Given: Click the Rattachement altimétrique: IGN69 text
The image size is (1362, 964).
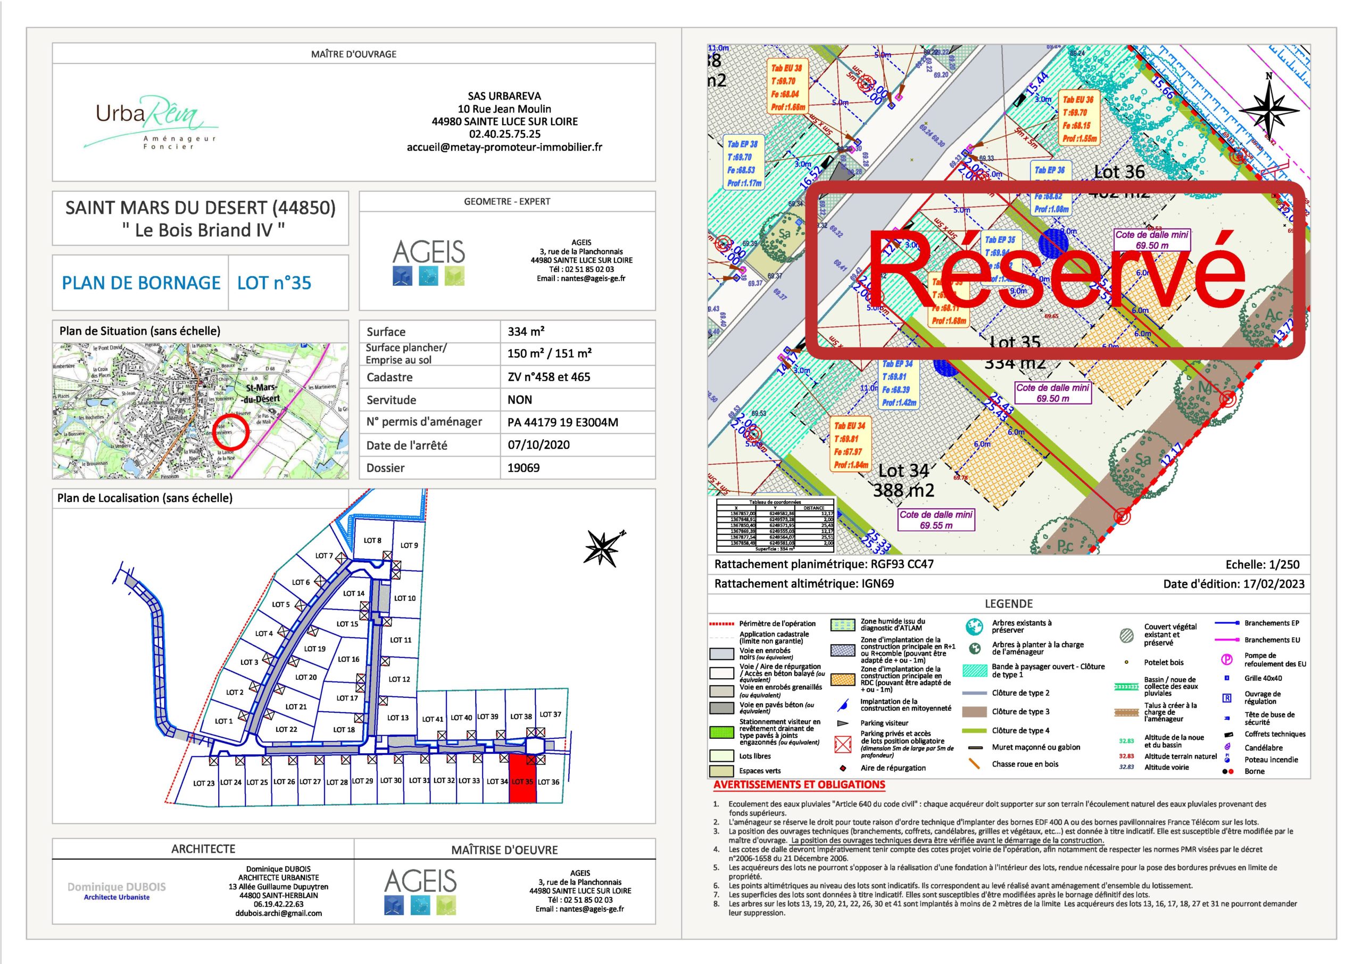Looking at the screenshot, I should (x=804, y=584).
